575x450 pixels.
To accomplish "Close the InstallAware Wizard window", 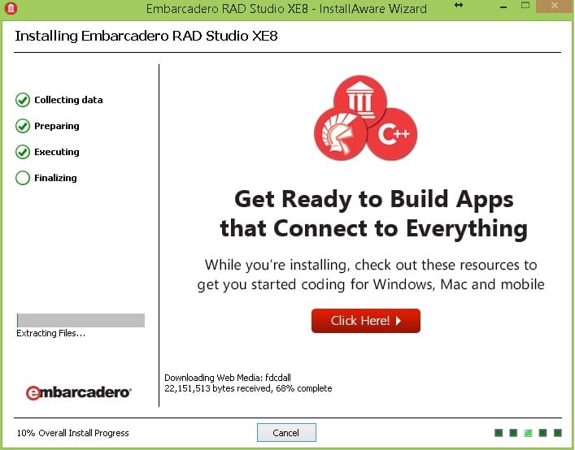I will [x=555, y=6].
